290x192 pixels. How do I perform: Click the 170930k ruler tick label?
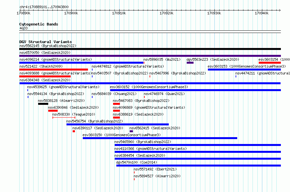pyautogui.click(x=214, y=13)
